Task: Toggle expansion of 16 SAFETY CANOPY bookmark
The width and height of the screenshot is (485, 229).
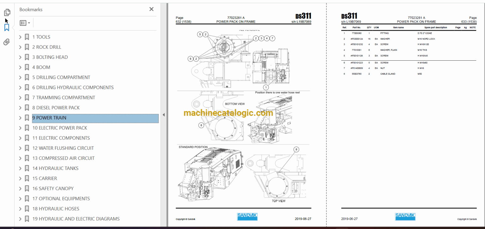Action: click(x=20, y=188)
